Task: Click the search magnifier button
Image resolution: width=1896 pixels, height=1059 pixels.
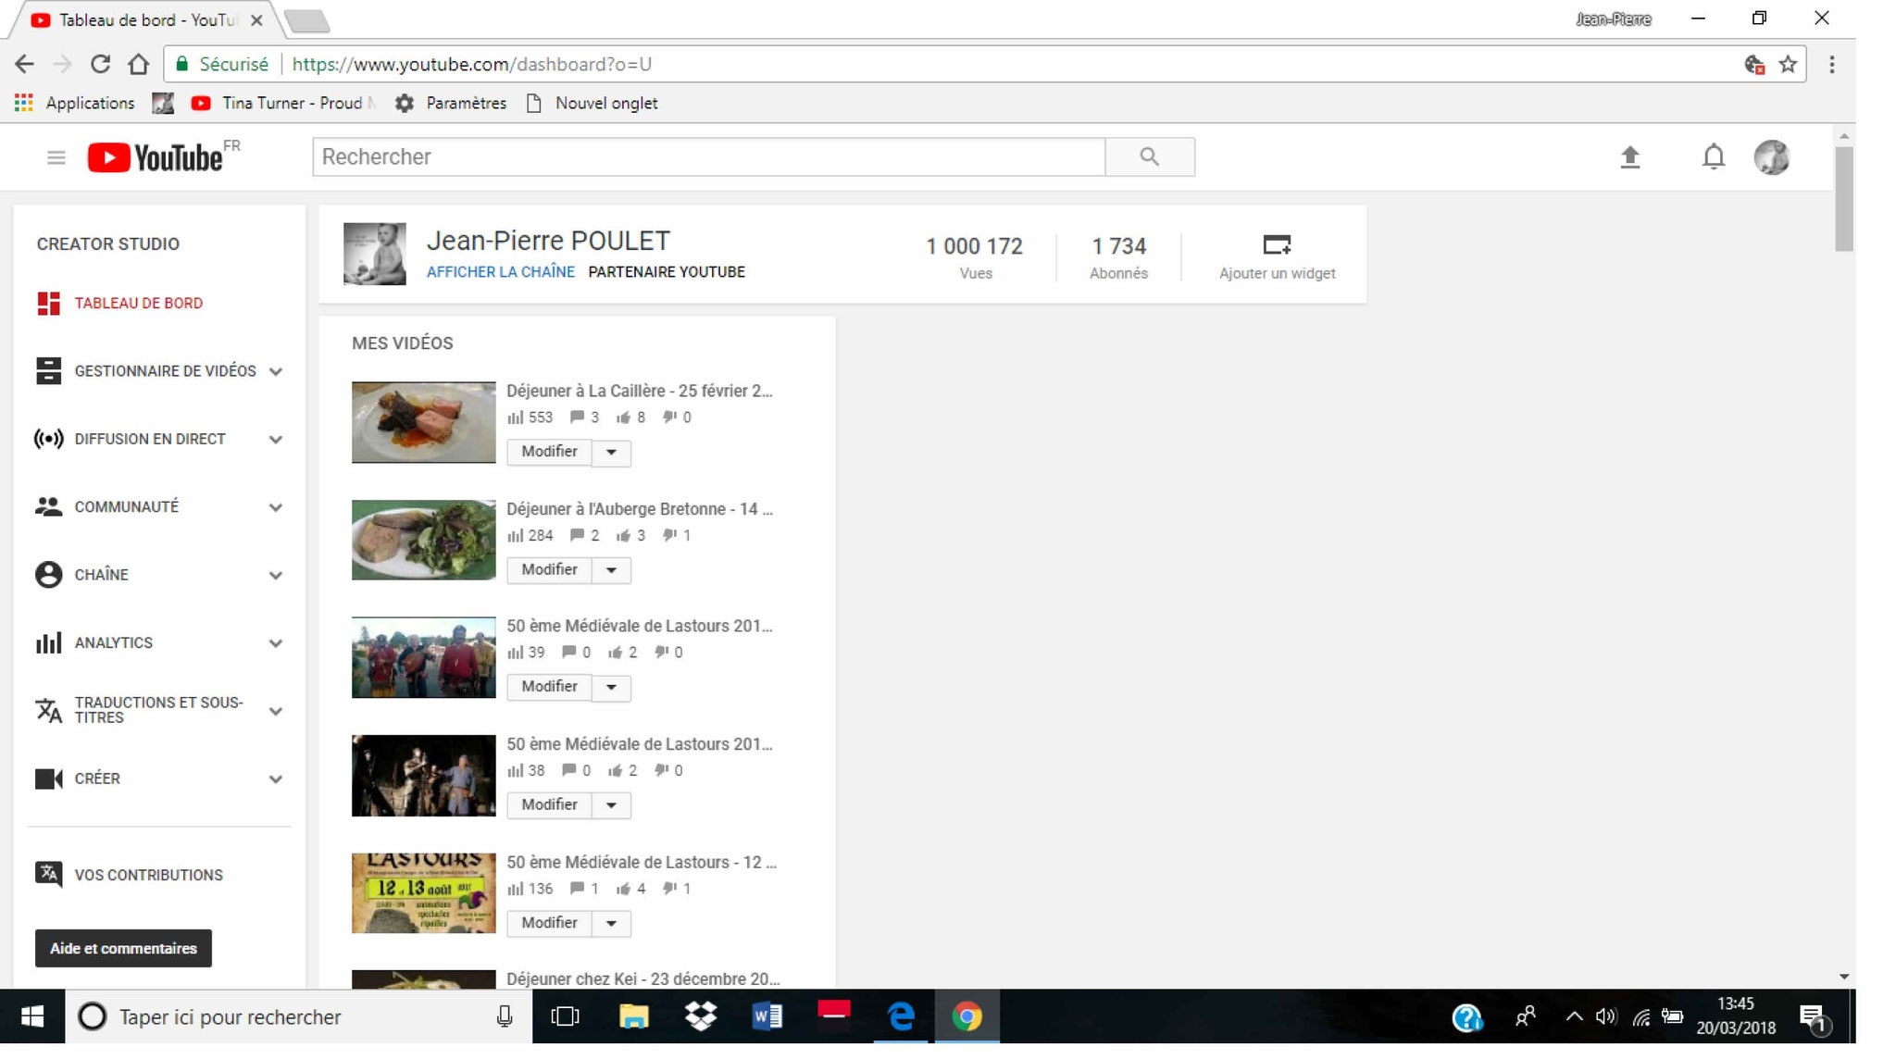Action: pyautogui.click(x=1150, y=156)
